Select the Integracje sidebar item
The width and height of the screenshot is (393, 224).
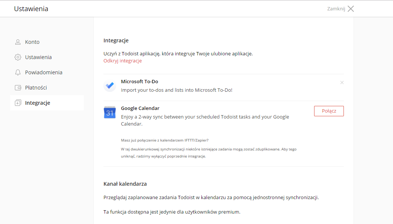click(x=47, y=103)
